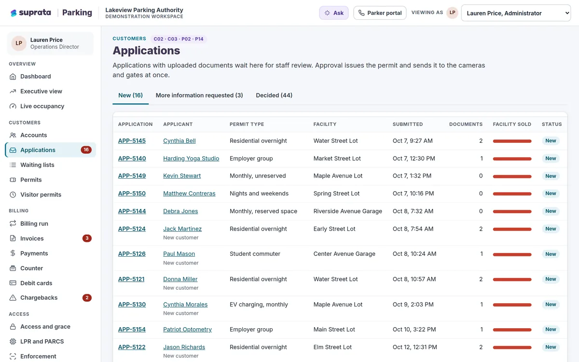The width and height of the screenshot is (579, 362).
Task: Click the Suprata logo icon
Action: pyautogui.click(x=14, y=13)
